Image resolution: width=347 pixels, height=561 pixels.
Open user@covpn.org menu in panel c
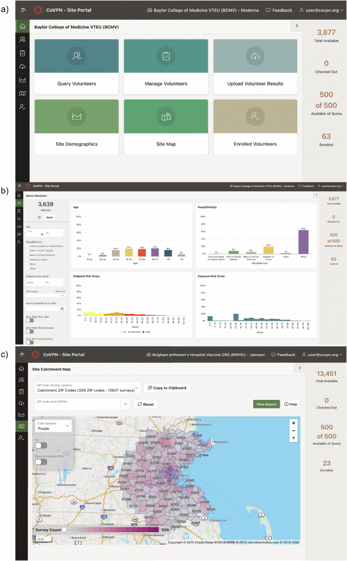tap(322, 355)
